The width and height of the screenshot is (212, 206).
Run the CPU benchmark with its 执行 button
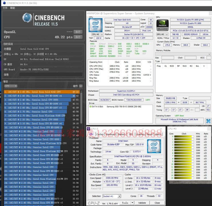[78, 37]
